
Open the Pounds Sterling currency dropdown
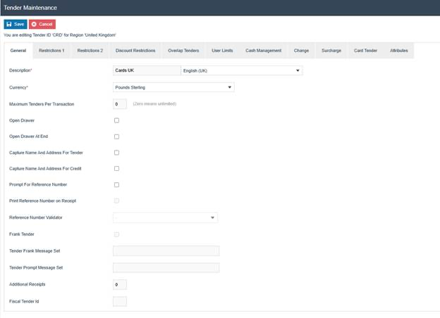173,87
